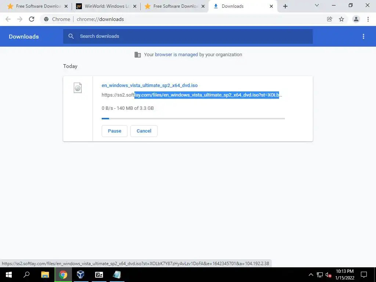Switch to third tab Free Software Download
Viewport: 376px width, 282px height.
[x=174, y=6]
